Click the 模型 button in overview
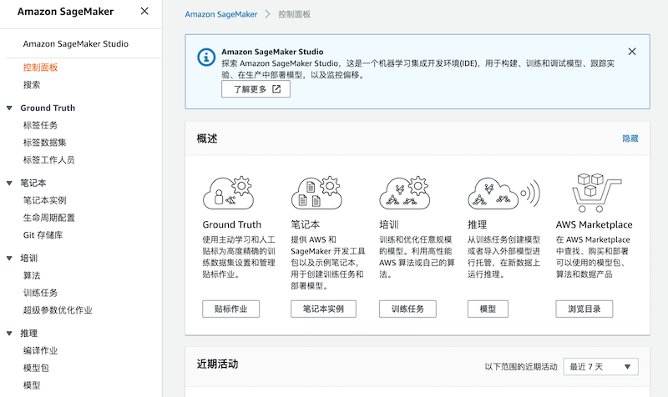The width and height of the screenshot is (668, 397). [488, 309]
